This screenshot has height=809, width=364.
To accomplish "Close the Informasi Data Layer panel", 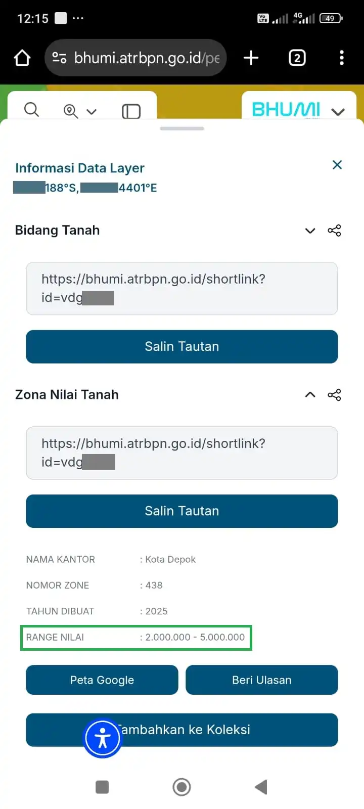I will coord(337,165).
